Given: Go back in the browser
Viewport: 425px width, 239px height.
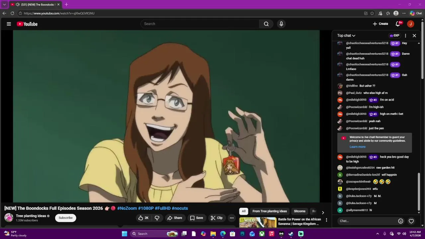Looking at the screenshot, I should (4, 13).
